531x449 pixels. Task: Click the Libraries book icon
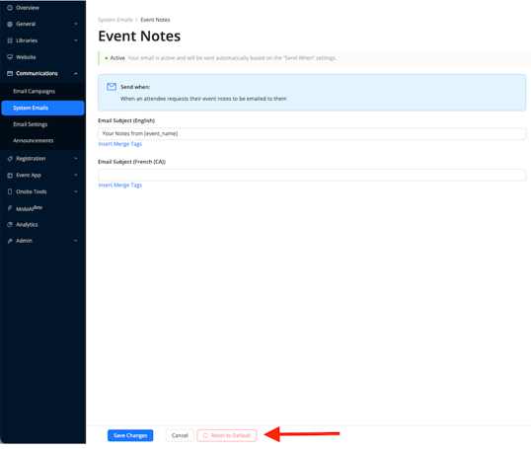coord(10,40)
